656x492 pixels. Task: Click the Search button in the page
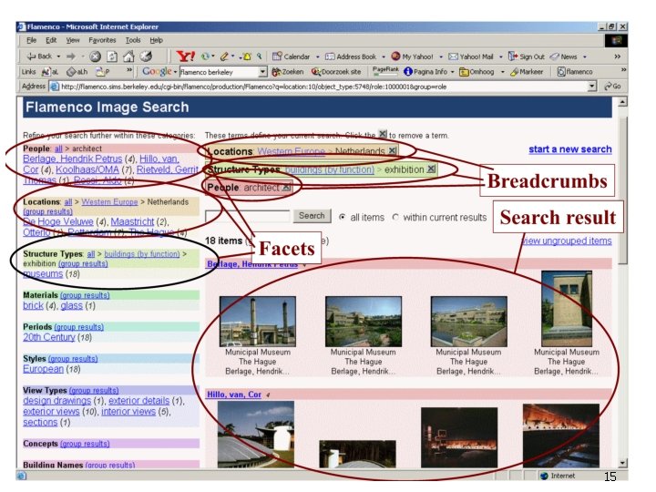(312, 216)
